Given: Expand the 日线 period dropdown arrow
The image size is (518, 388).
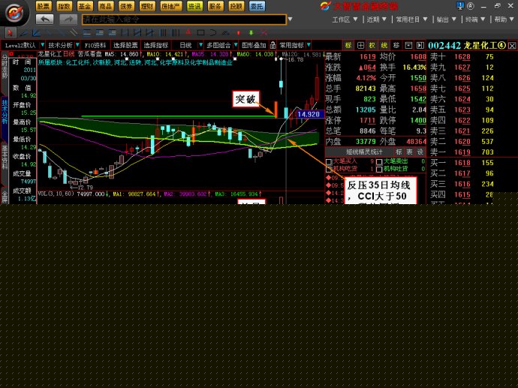Looking at the screenshot, I should pos(200,45).
